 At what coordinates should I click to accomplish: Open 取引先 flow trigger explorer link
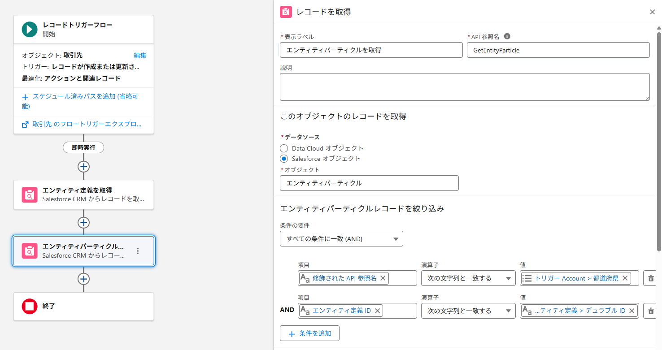(x=83, y=124)
